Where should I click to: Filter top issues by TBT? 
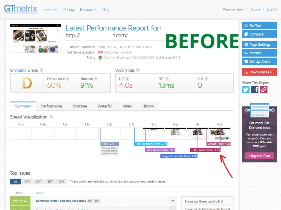click(x=50, y=182)
